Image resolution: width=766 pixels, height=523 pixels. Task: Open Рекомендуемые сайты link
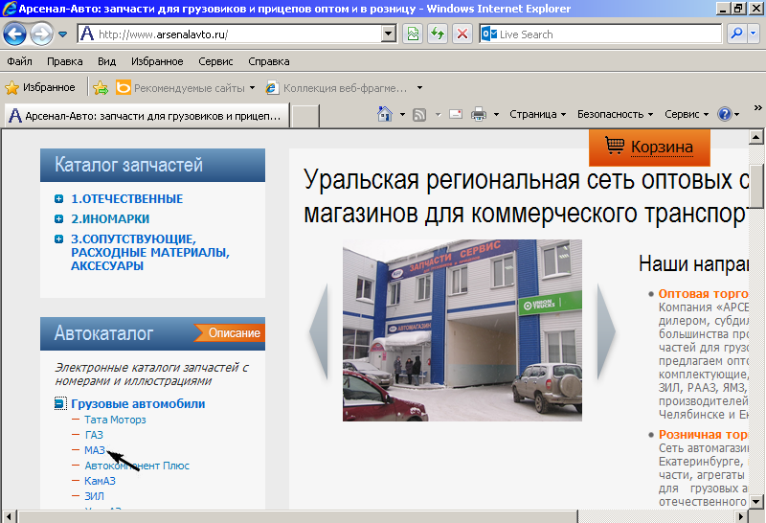pos(185,88)
